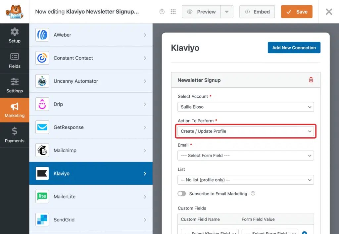
Task: Click the Preview button
Action: coord(201,12)
